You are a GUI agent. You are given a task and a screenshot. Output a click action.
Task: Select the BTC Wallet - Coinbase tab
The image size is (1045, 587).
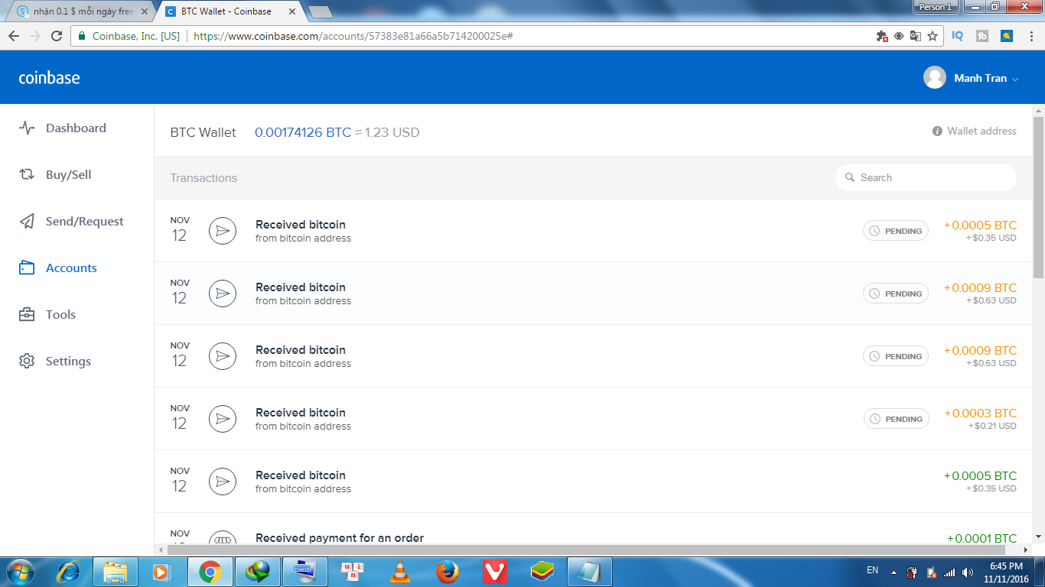tap(230, 11)
